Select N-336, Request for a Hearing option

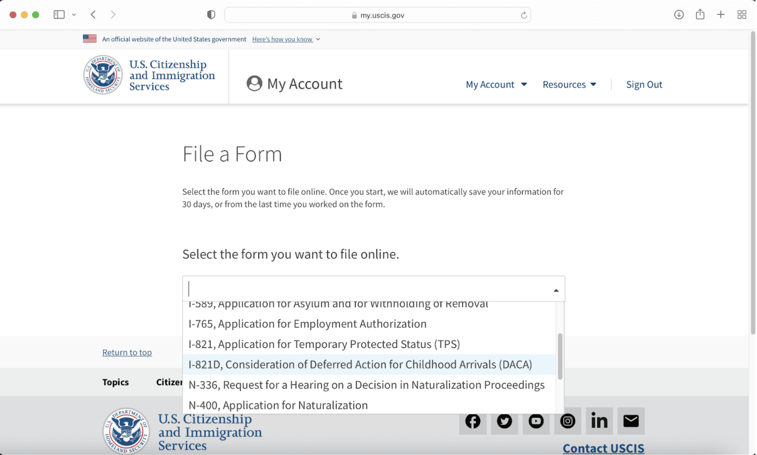pyautogui.click(x=369, y=385)
